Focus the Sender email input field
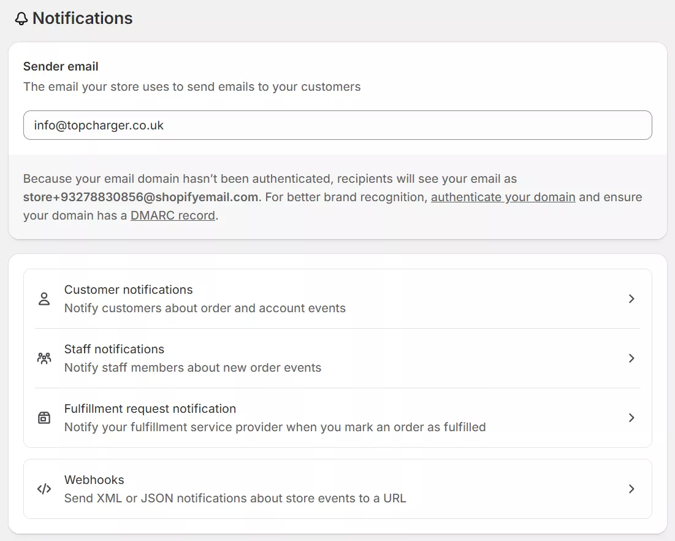Image resolution: width=675 pixels, height=541 pixels. [x=337, y=125]
